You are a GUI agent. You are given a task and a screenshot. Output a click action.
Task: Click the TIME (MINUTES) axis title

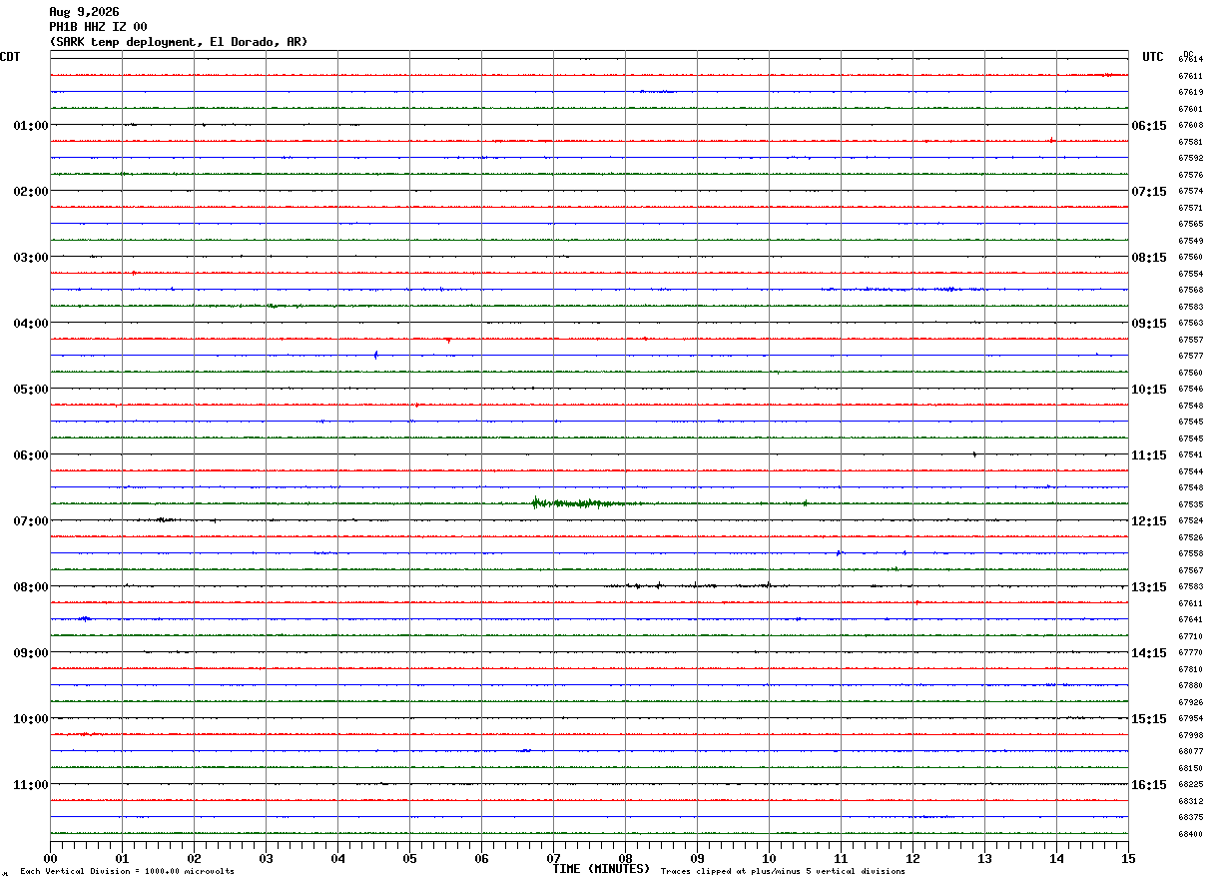601,869
